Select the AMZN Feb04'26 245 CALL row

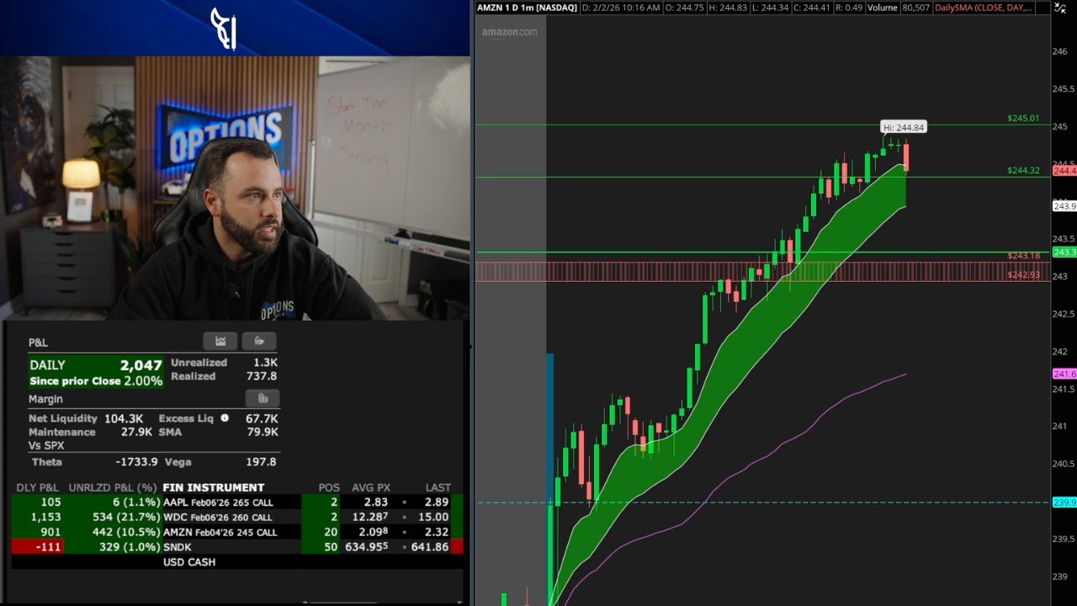[237, 532]
